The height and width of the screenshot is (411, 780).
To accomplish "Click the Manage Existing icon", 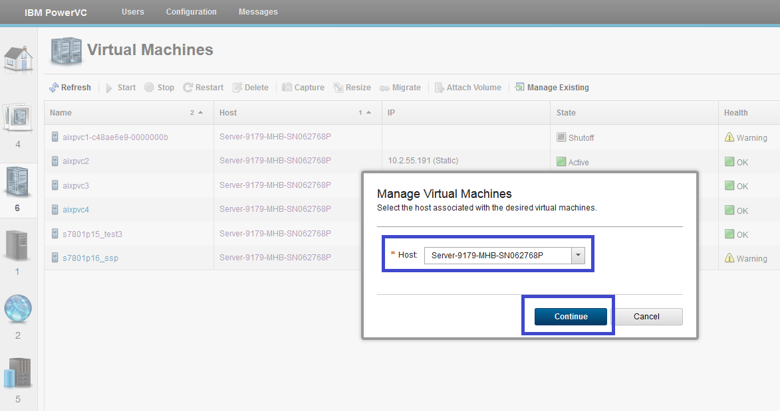I will click(x=520, y=87).
